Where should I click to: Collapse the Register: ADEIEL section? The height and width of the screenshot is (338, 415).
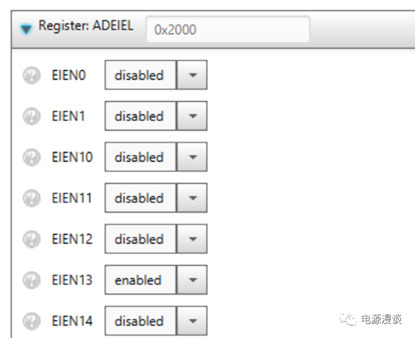tap(26, 29)
